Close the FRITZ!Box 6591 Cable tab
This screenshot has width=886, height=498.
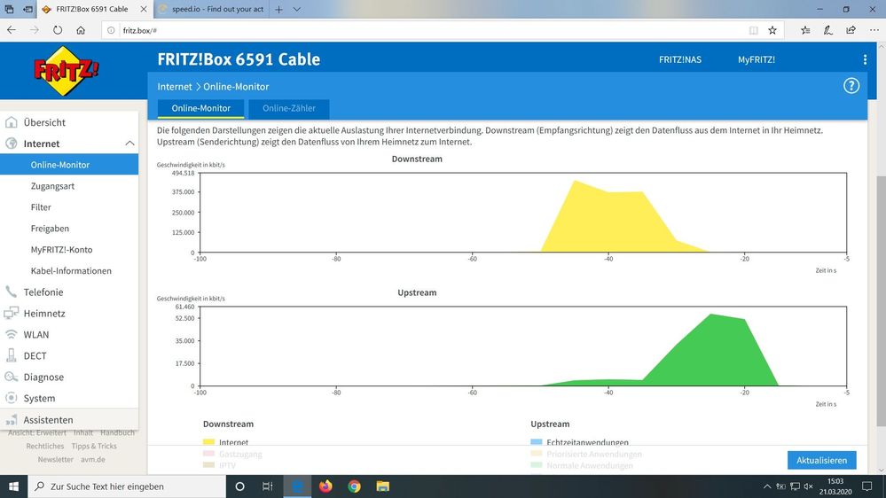(x=144, y=9)
